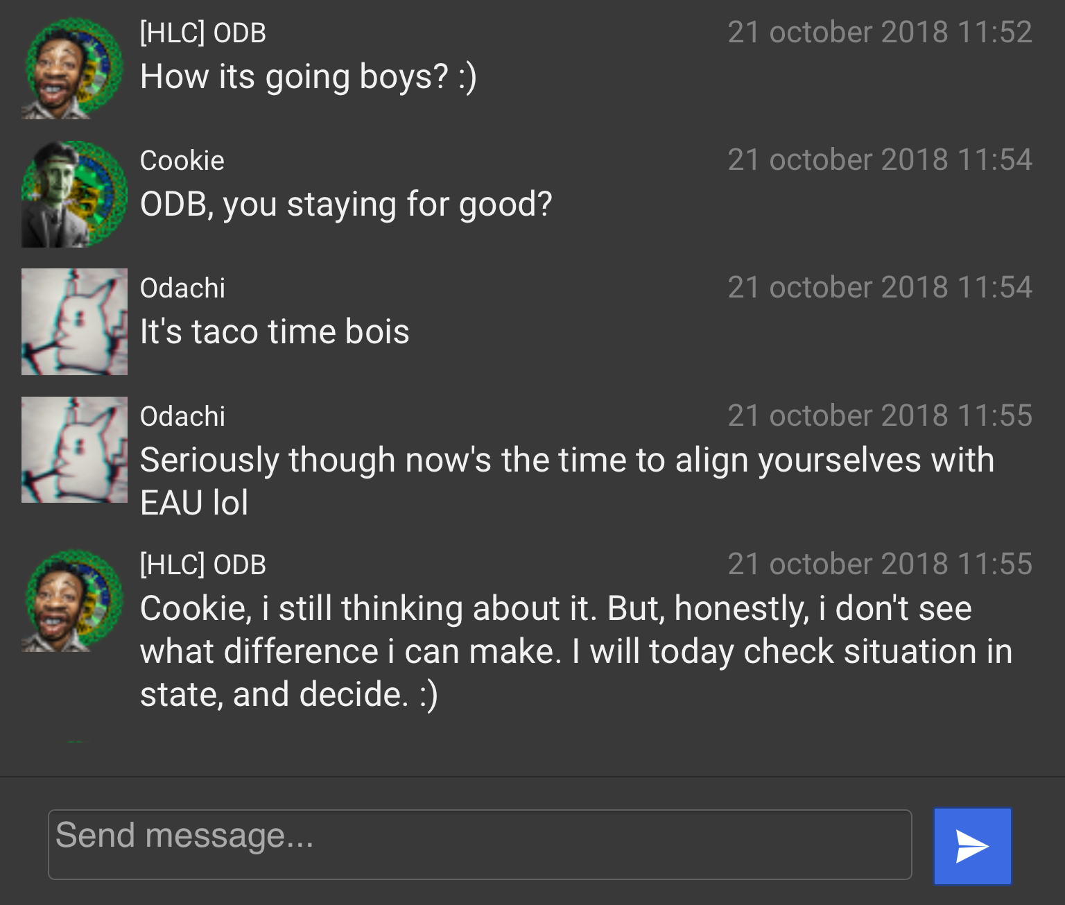The width and height of the screenshot is (1065, 905).
Task: Open Cookie's profile avatar
Action: [74, 195]
